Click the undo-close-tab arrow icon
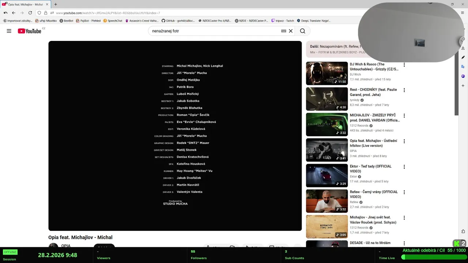Screen dimensions: 468x263 tap(5, 13)
